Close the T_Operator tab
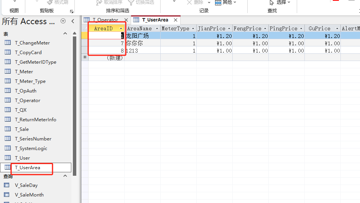 pos(126,20)
